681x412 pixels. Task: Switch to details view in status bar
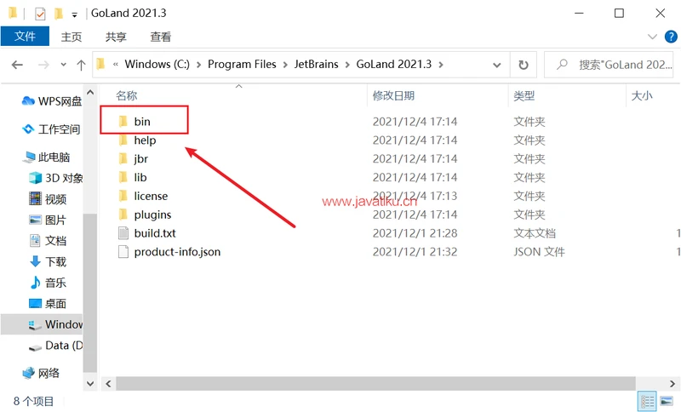pos(647,401)
